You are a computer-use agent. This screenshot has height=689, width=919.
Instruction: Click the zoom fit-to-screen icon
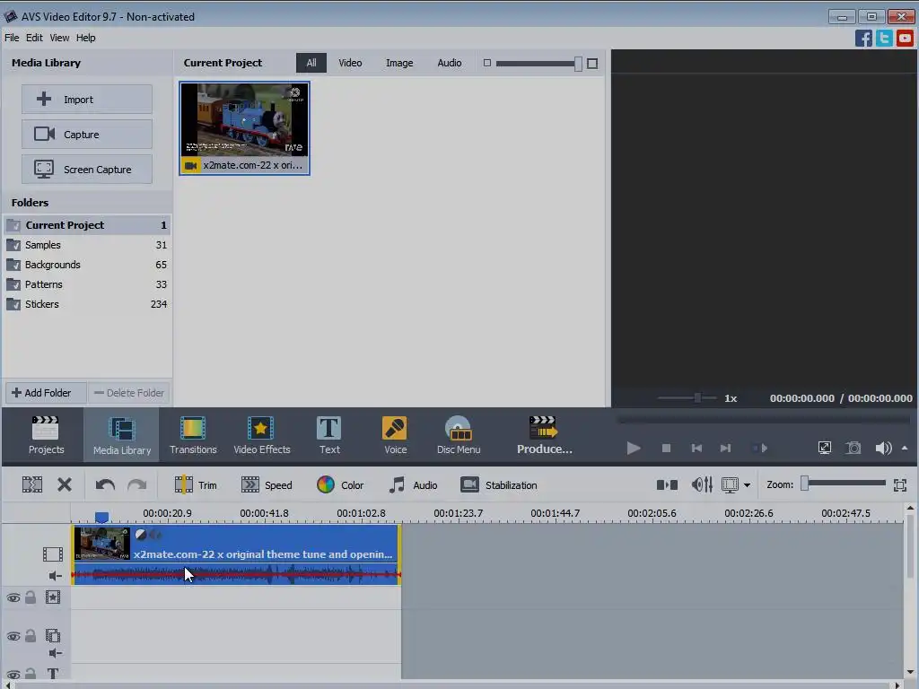pos(900,484)
